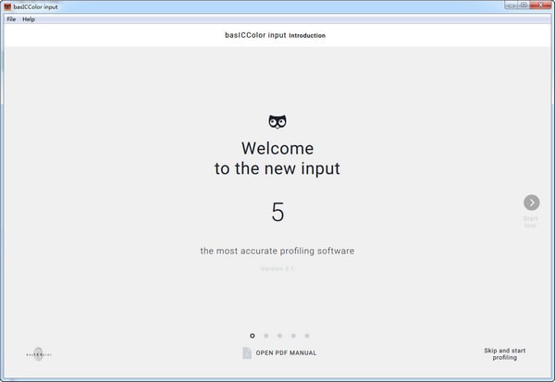Open the Help menu

coord(29,18)
